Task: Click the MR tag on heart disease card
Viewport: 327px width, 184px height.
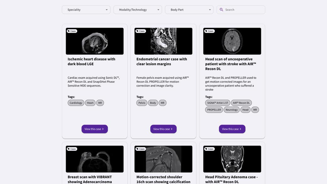Action: pos(100,103)
